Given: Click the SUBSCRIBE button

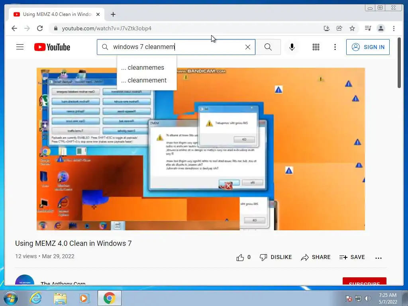Looking at the screenshot, I should pos(364,281).
